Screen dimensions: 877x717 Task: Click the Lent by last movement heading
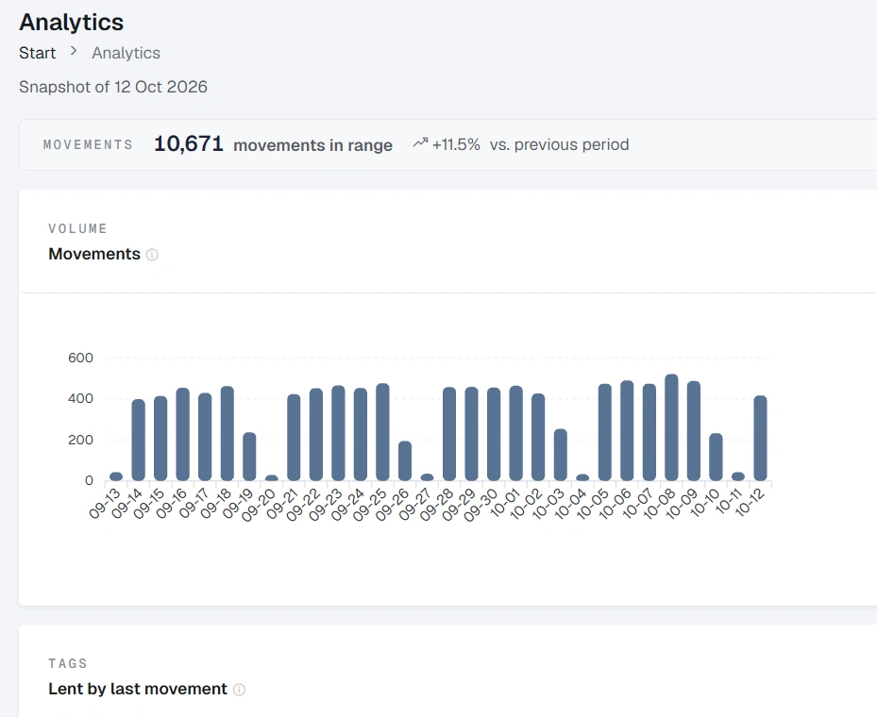click(x=138, y=689)
